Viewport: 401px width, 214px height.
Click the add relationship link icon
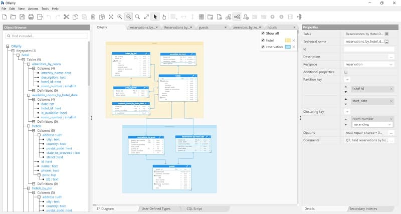228,17
